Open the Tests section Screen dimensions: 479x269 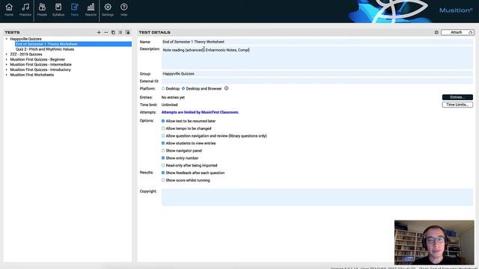click(x=75, y=10)
